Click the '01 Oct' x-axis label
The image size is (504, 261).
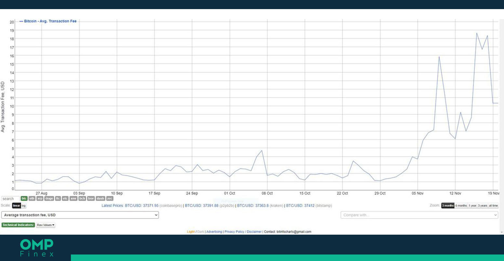(230, 193)
